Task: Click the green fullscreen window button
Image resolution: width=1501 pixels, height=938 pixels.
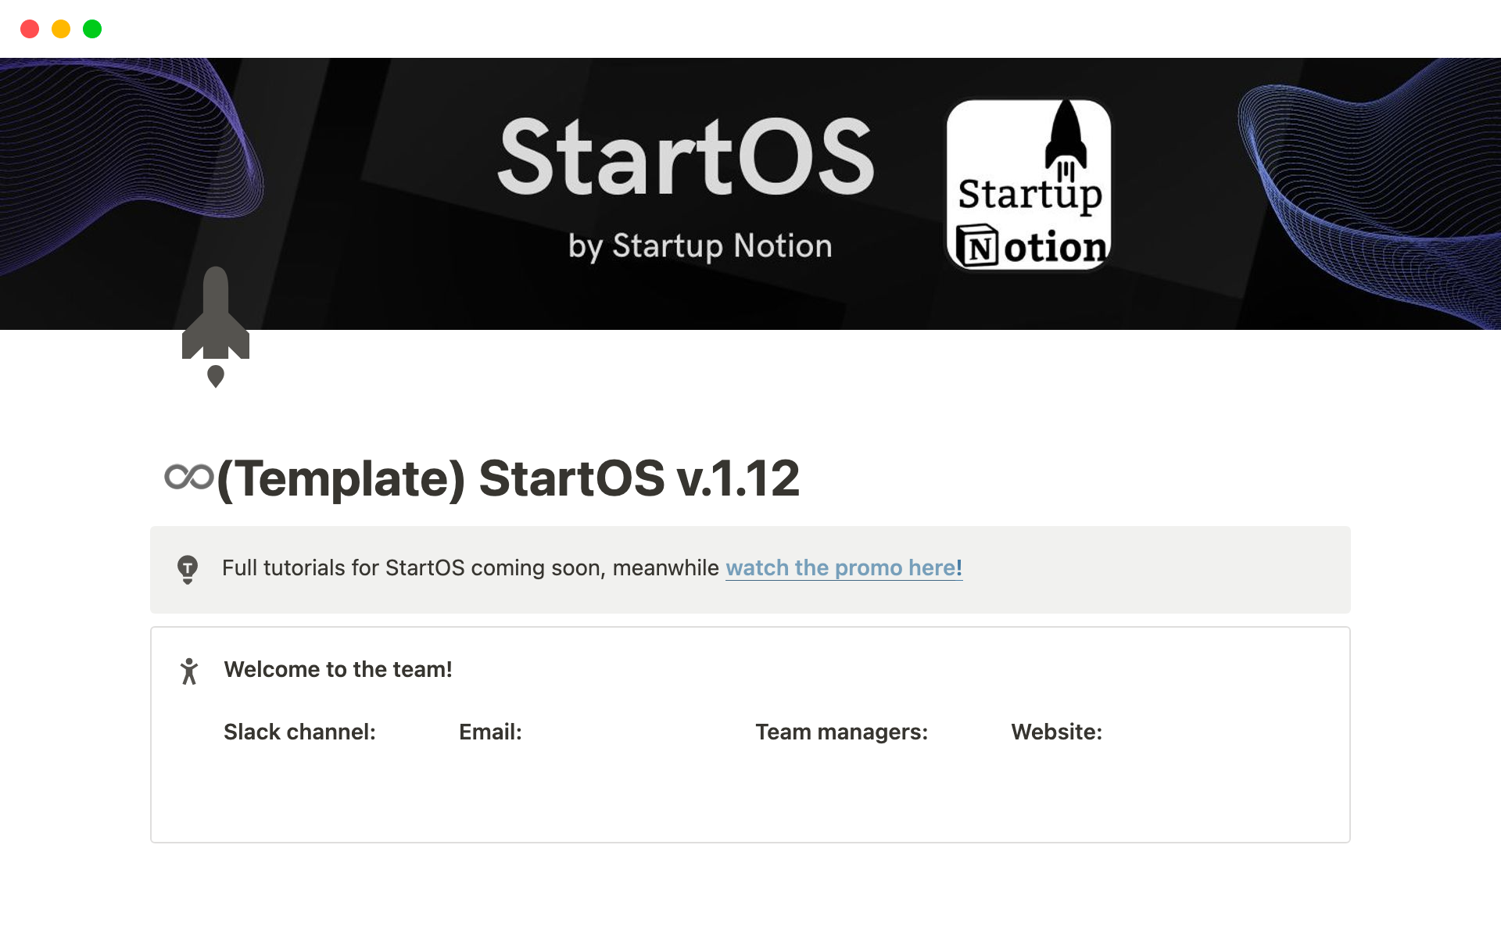Action: 92,29
